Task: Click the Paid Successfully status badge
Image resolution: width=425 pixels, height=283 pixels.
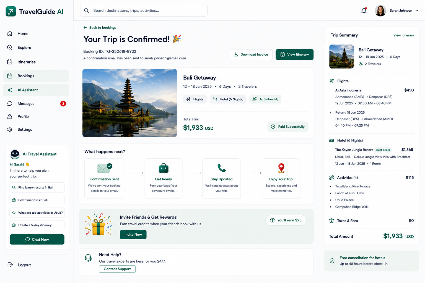Action: click(287, 127)
